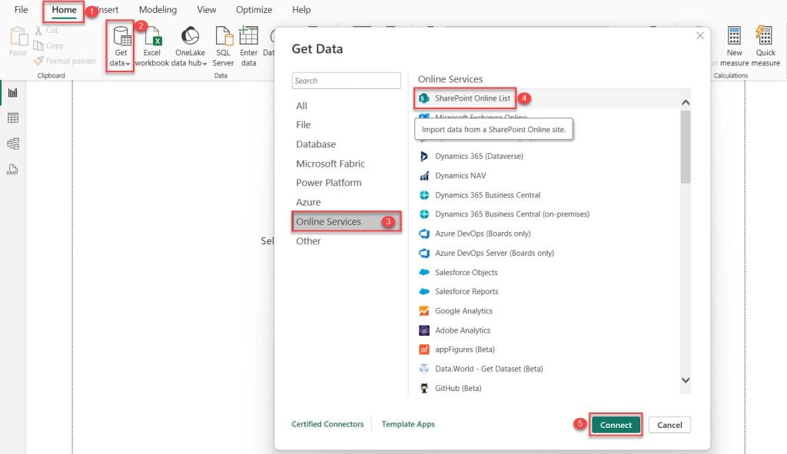787x454 pixels.
Task: Open the Get data dropdown
Action: click(x=120, y=46)
